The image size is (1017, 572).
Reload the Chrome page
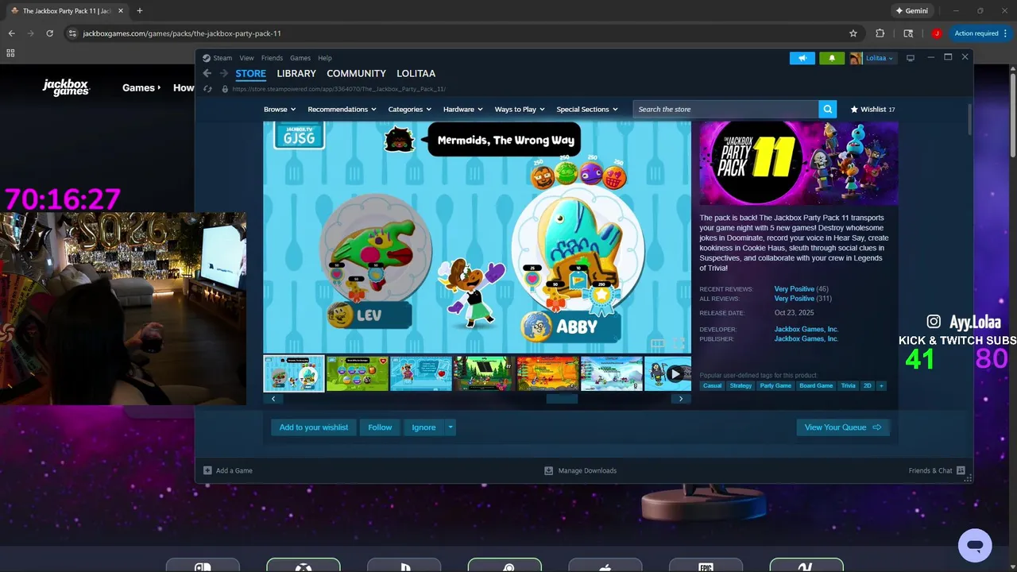[49, 33]
